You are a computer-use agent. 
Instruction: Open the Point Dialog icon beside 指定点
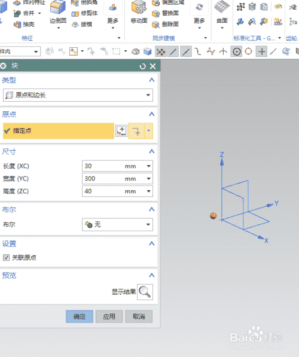[121, 131]
